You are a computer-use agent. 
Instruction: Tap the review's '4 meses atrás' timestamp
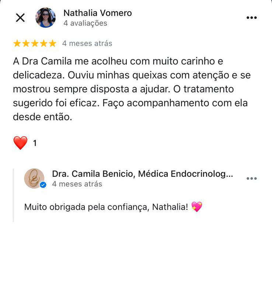pyautogui.click(x=87, y=44)
